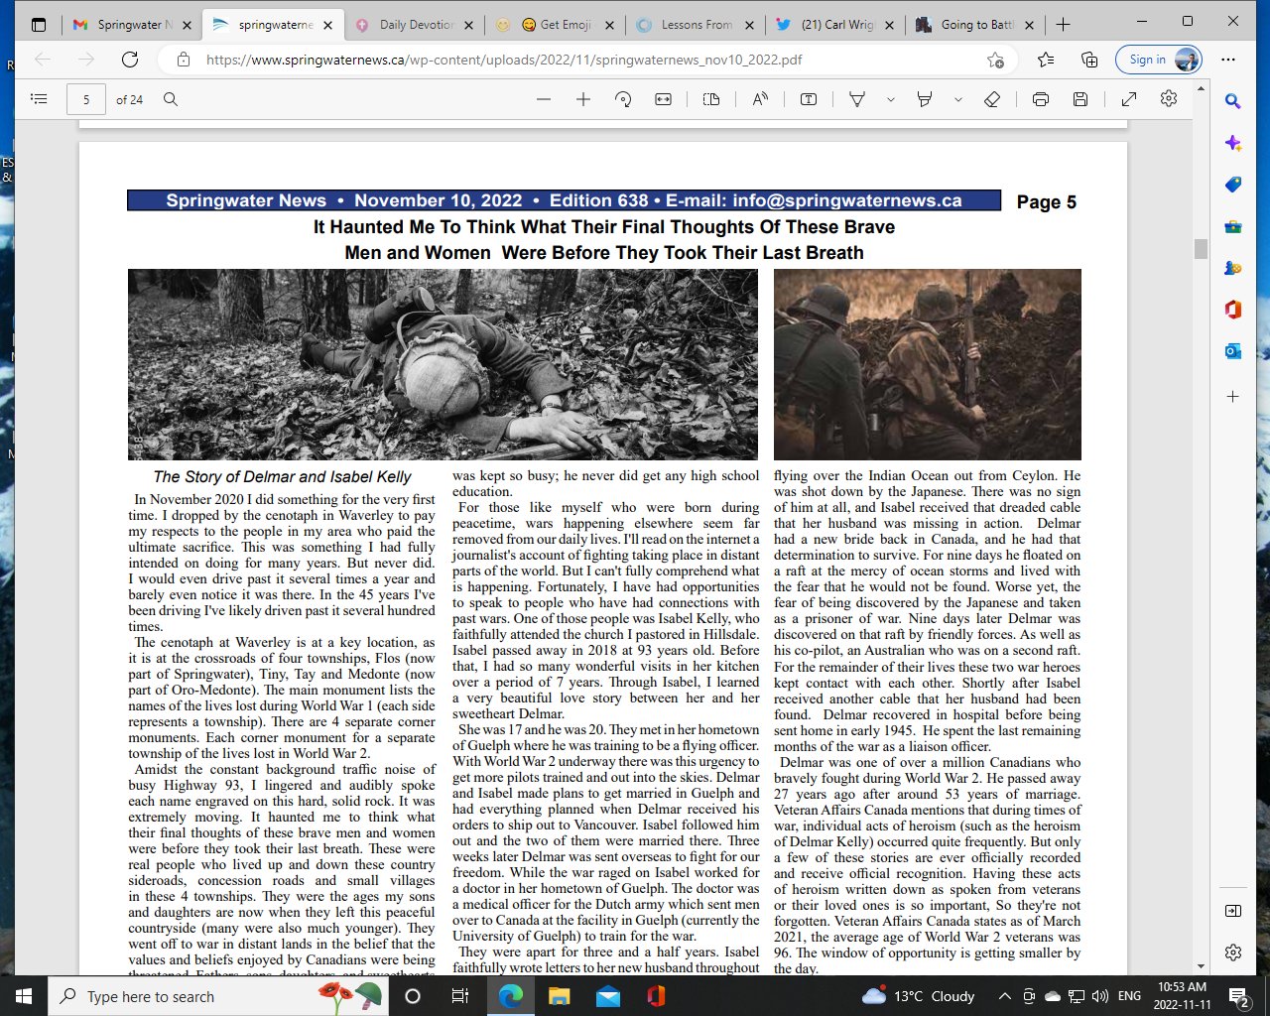Open a new browser tab
Image resolution: width=1270 pixels, height=1016 pixels.
[1063, 25]
